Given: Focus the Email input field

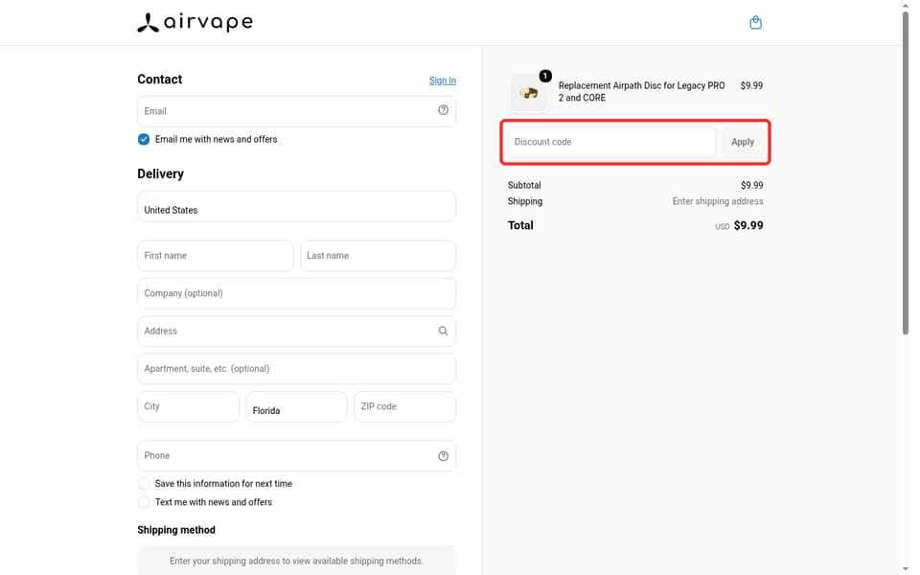Looking at the screenshot, I should click(296, 111).
